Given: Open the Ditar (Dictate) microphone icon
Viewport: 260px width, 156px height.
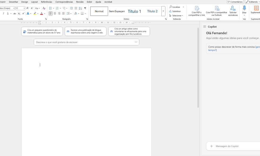Looking at the screenshot, I should [x=244, y=9].
